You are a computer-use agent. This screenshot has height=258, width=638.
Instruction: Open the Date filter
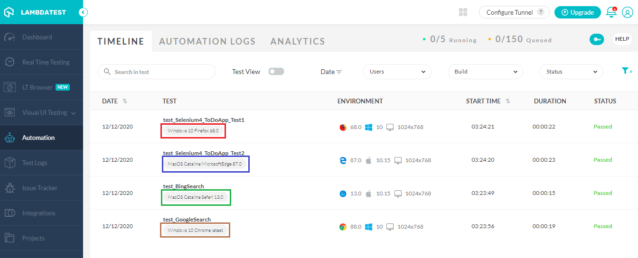pyautogui.click(x=331, y=72)
